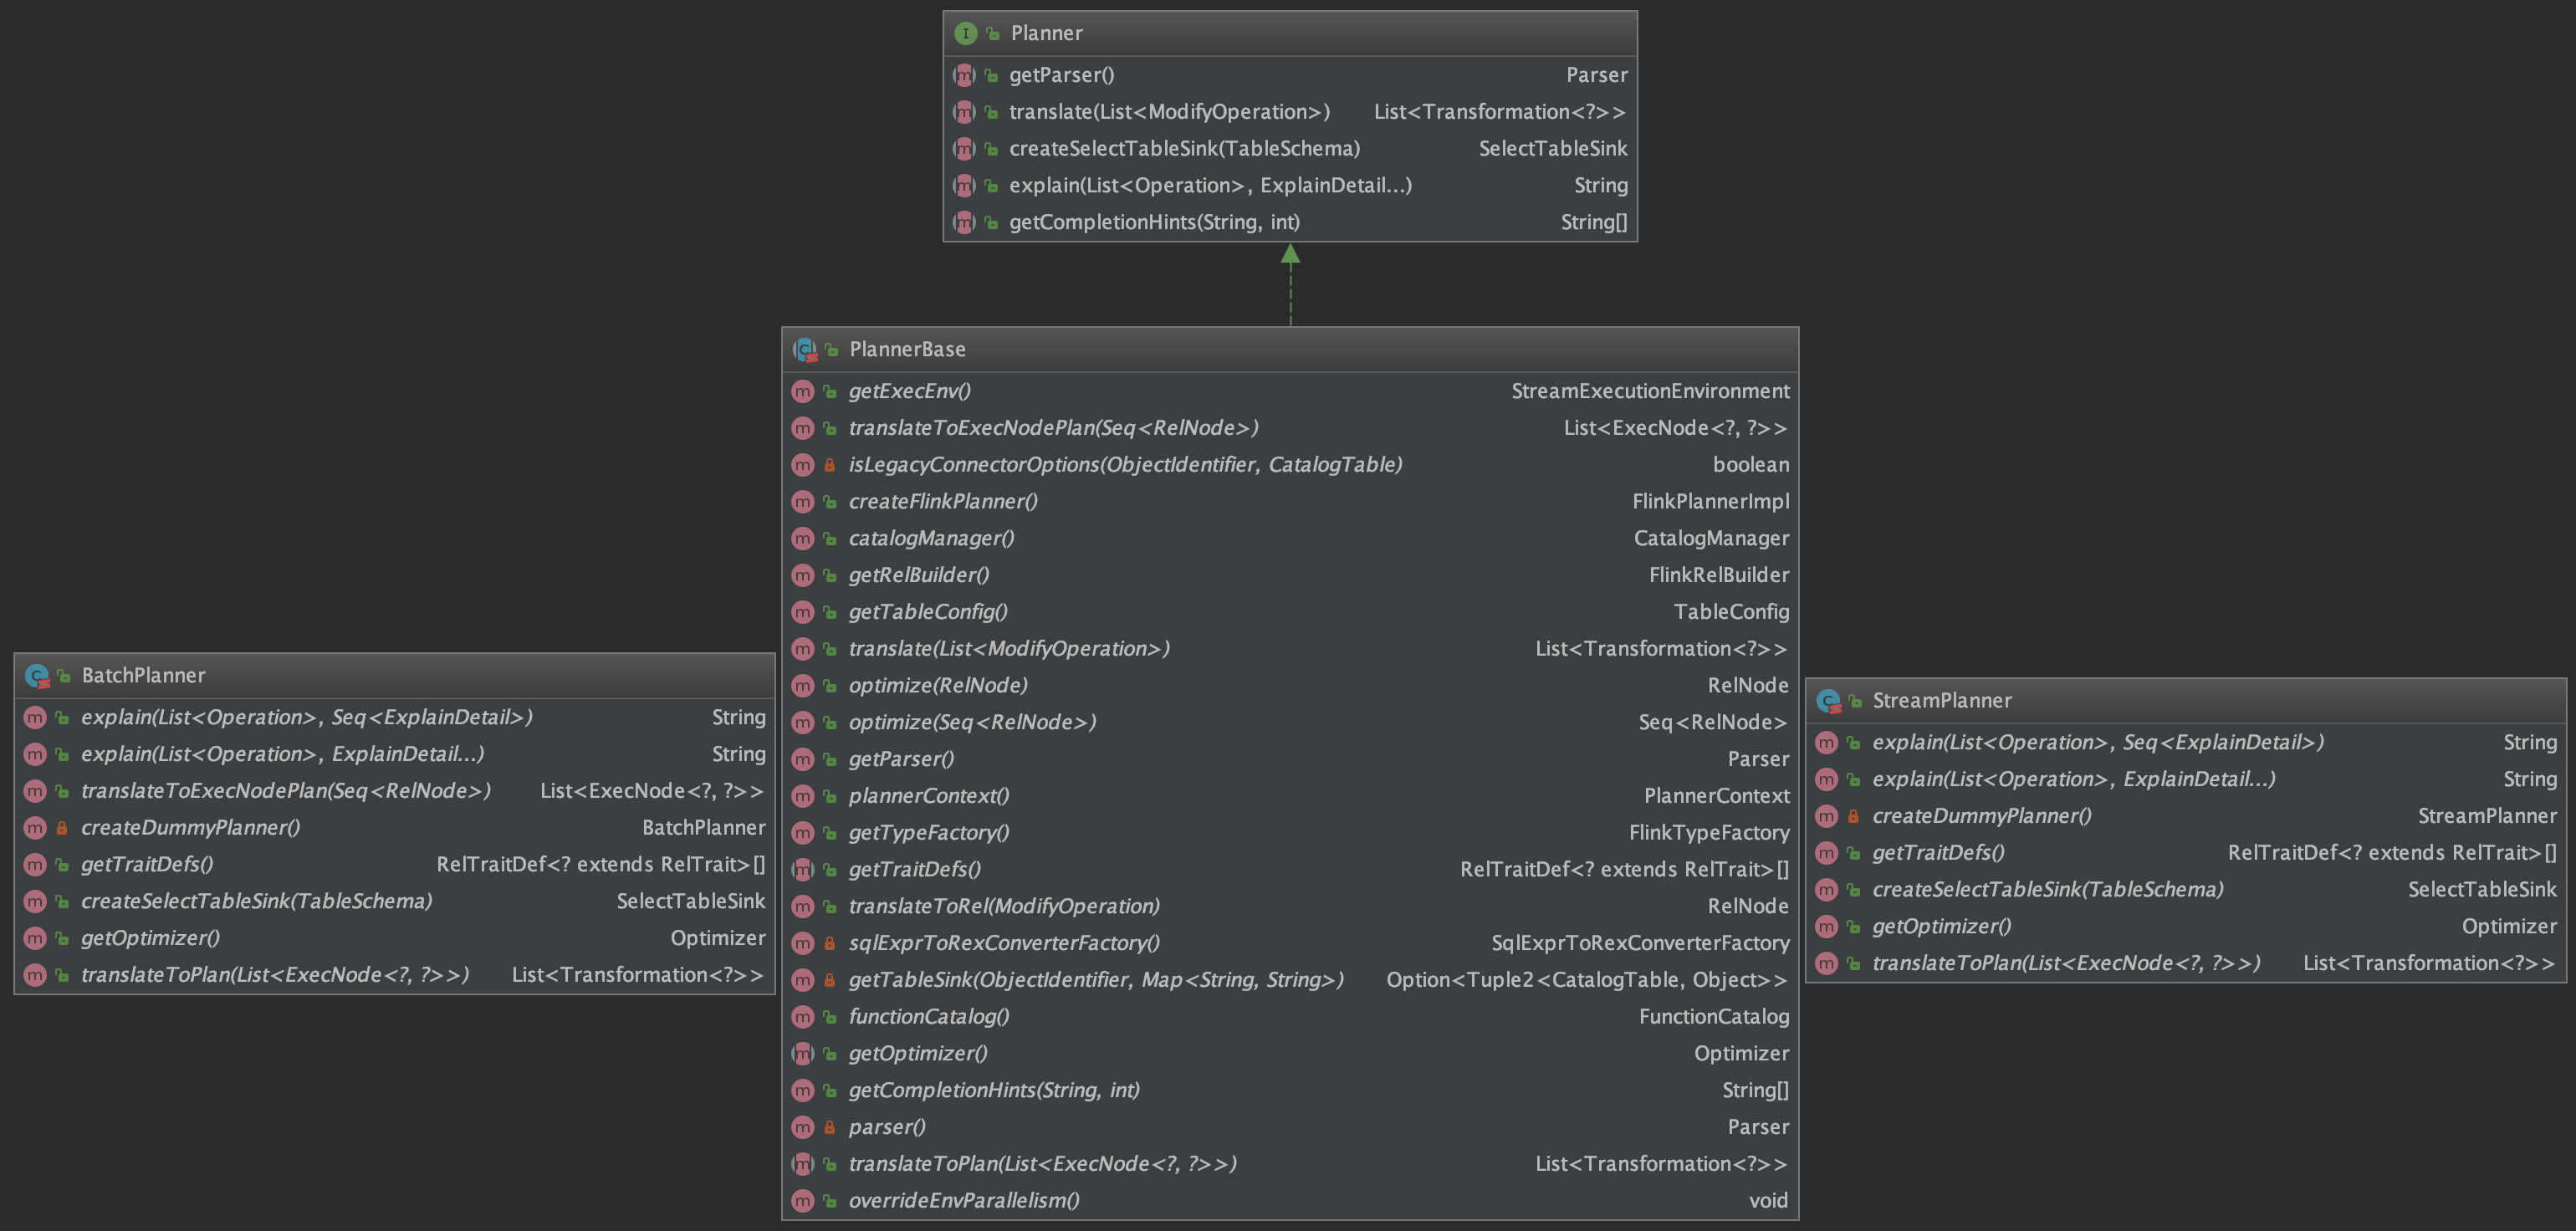Screen dimensions: 2576x1231
Task: Click the green dashed implements arrow
Action: point(1290,284)
